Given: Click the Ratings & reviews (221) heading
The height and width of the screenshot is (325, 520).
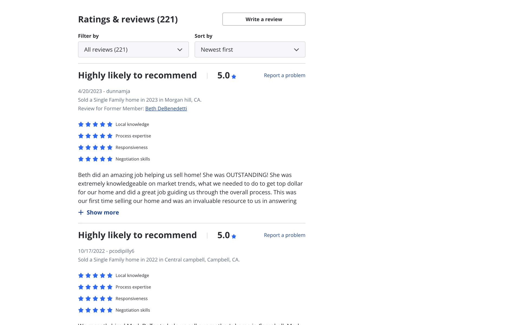Looking at the screenshot, I should pos(128,19).
